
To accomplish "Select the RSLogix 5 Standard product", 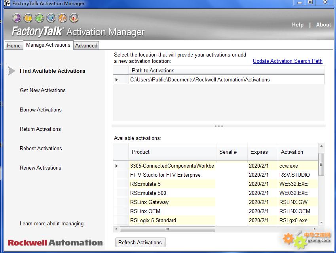I will (x=172, y=220).
